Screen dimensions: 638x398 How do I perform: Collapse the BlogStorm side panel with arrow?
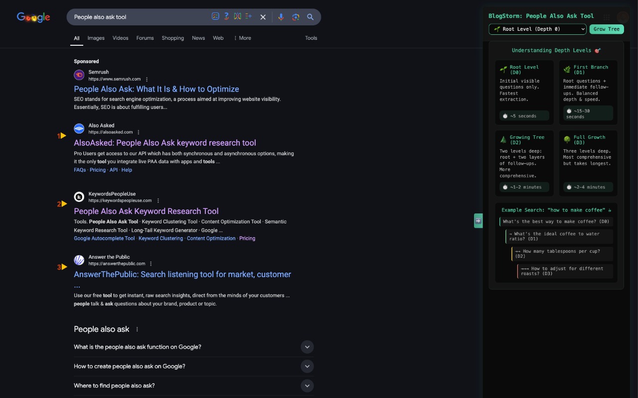point(478,220)
